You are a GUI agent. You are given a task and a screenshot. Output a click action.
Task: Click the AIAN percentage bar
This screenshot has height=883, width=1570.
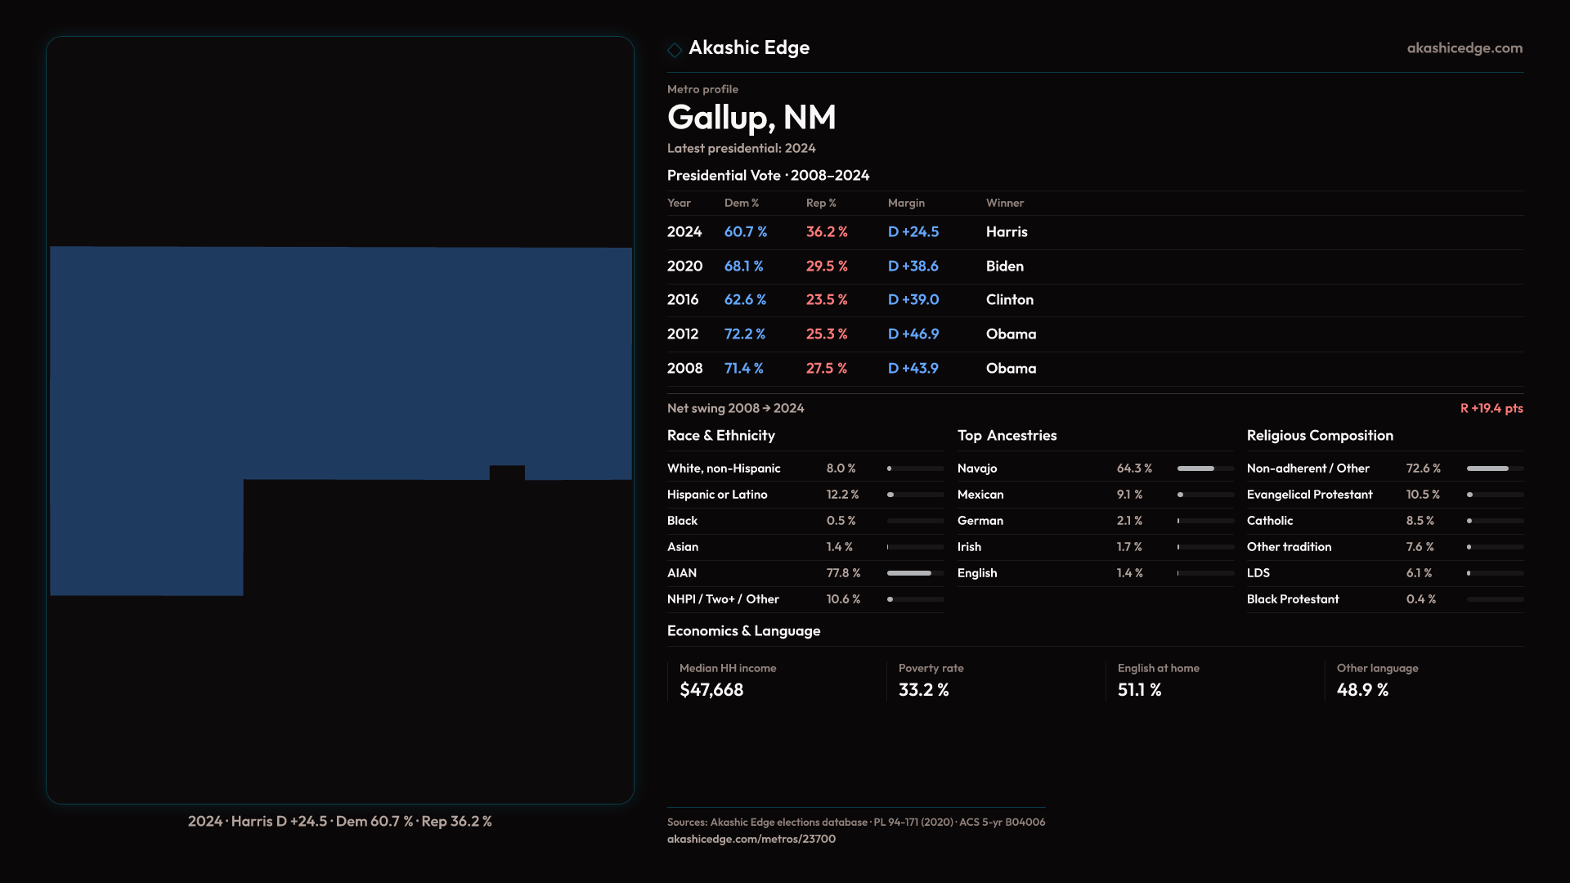[x=914, y=573]
